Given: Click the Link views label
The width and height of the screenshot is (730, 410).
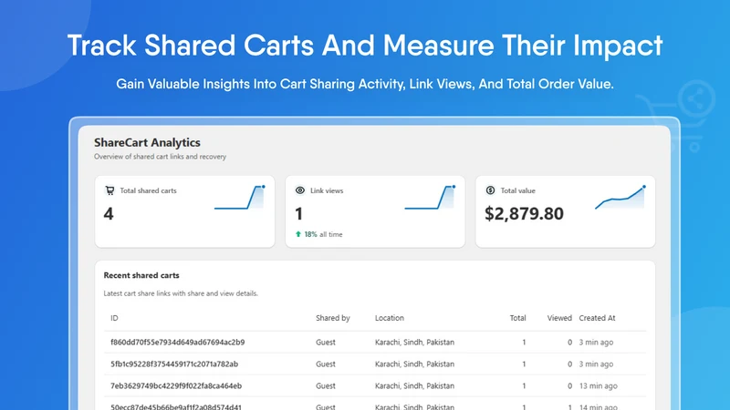Looking at the screenshot, I should click(x=327, y=190).
